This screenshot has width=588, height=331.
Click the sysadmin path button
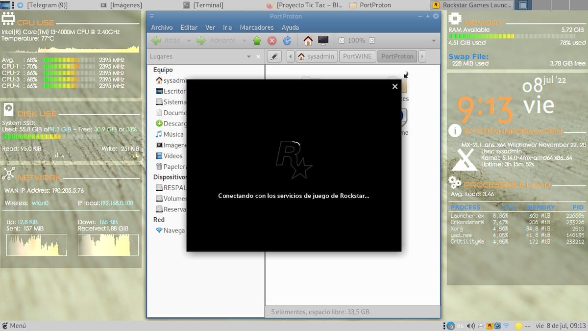click(x=316, y=56)
